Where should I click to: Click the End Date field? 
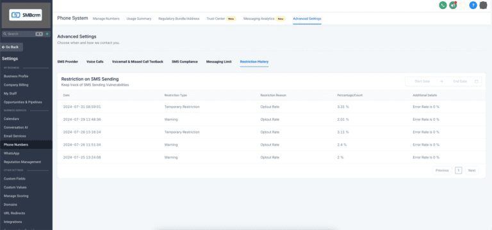(x=460, y=81)
